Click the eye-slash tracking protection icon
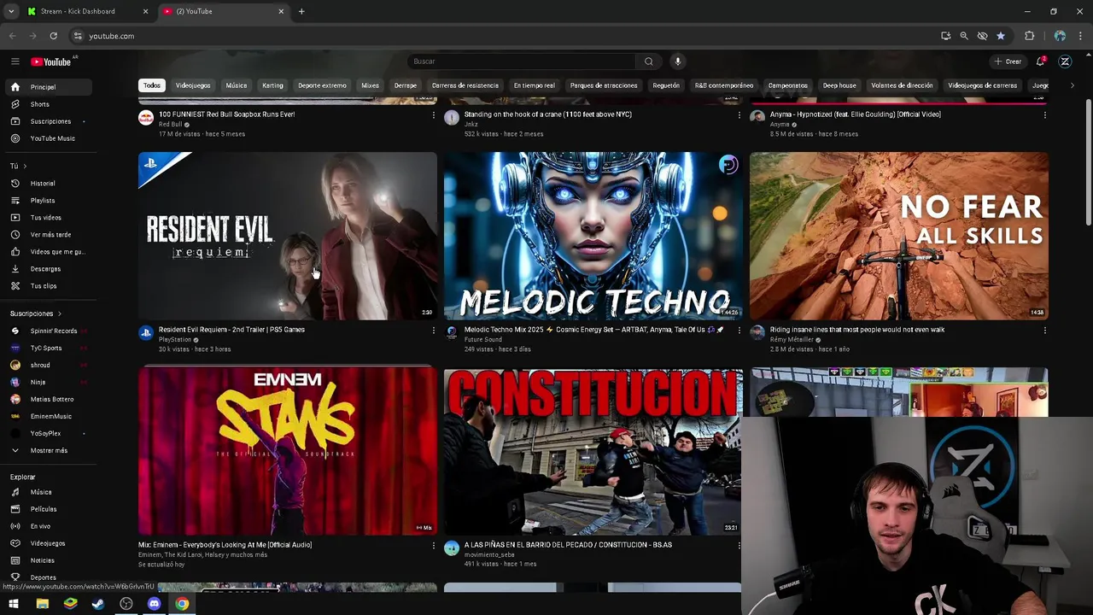The image size is (1093, 615). [982, 36]
